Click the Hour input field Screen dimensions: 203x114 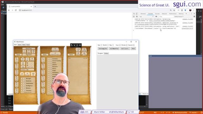tap(120, 45)
